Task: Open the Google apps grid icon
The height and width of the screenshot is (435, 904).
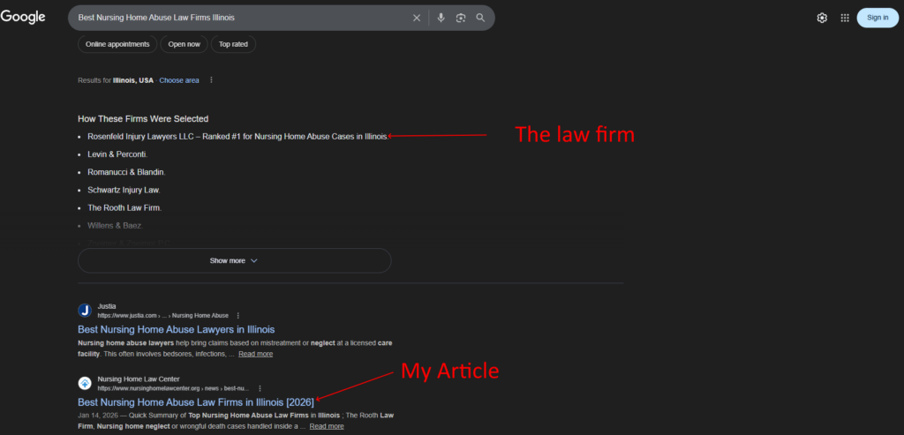Action: coord(844,18)
